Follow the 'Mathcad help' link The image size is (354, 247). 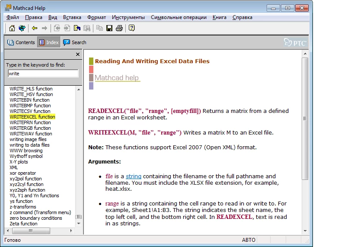[x=117, y=78]
